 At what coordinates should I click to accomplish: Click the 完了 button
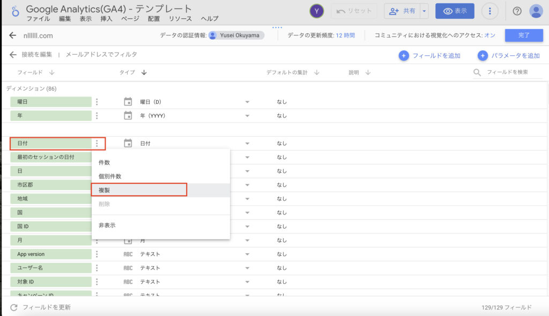pos(524,35)
